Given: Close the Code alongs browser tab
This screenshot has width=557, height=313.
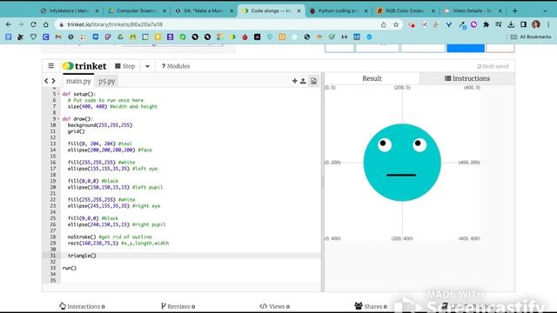Looking at the screenshot, I should [x=299, y=11].
